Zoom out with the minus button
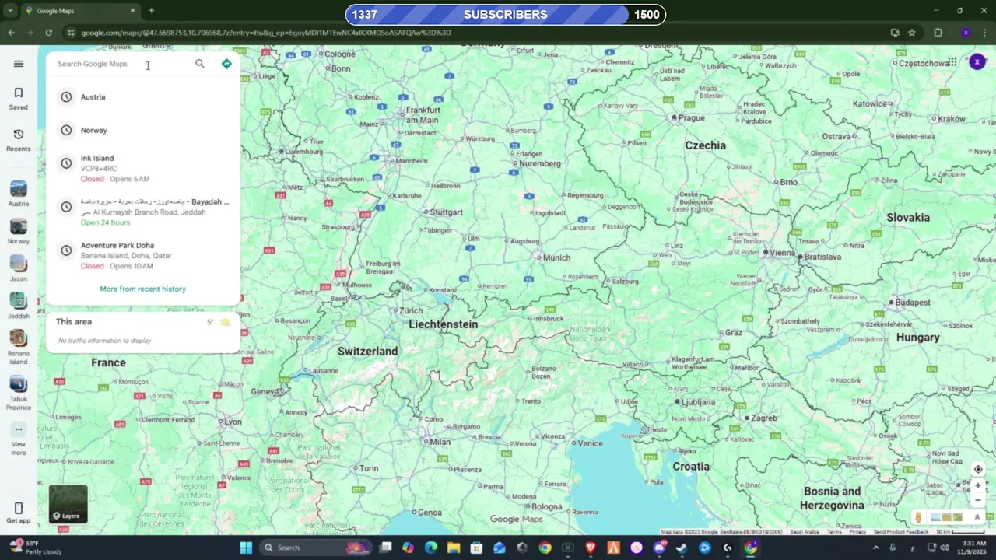The width and height of the screenshot is (996, 560). pos(978,500)
